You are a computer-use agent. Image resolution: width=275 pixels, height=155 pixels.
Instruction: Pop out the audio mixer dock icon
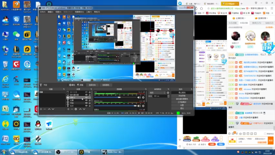[146, 89]
